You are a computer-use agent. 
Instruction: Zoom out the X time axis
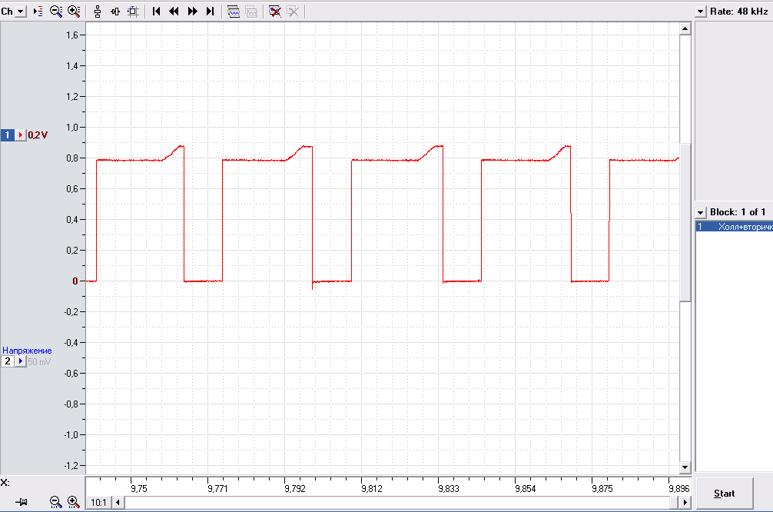pos(55,502)
